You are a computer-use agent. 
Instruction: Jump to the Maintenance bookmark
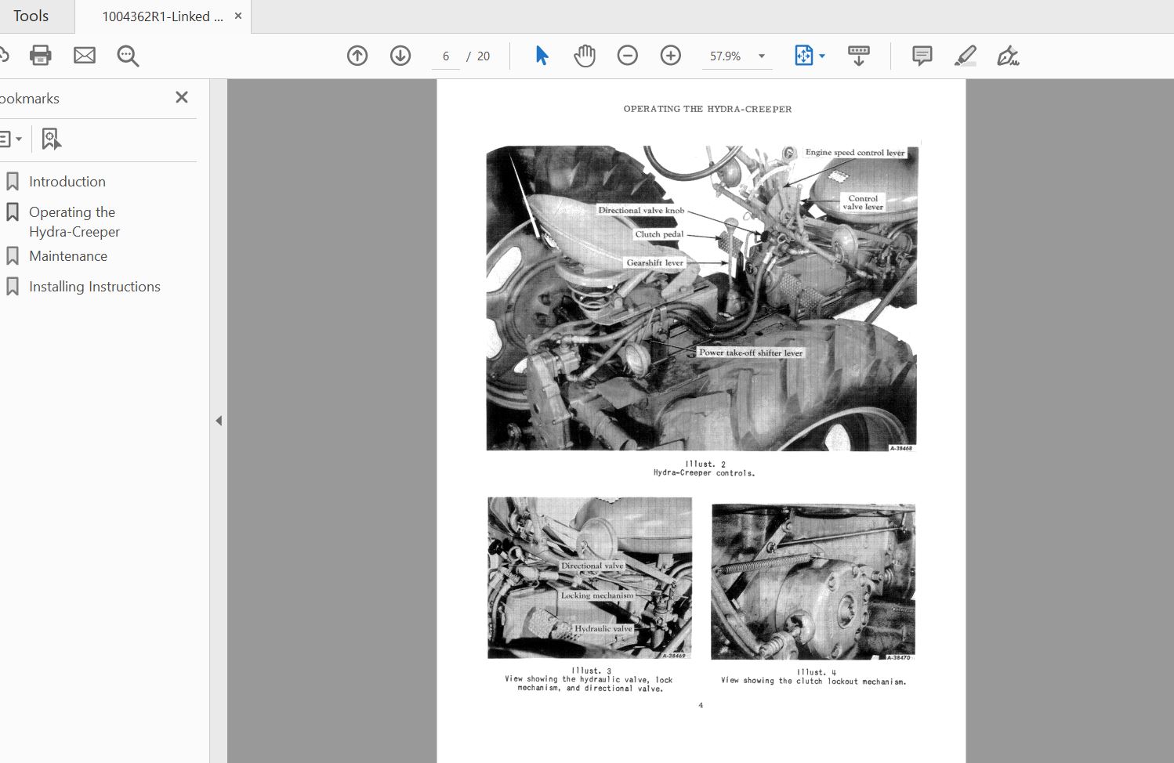[68, 256]
